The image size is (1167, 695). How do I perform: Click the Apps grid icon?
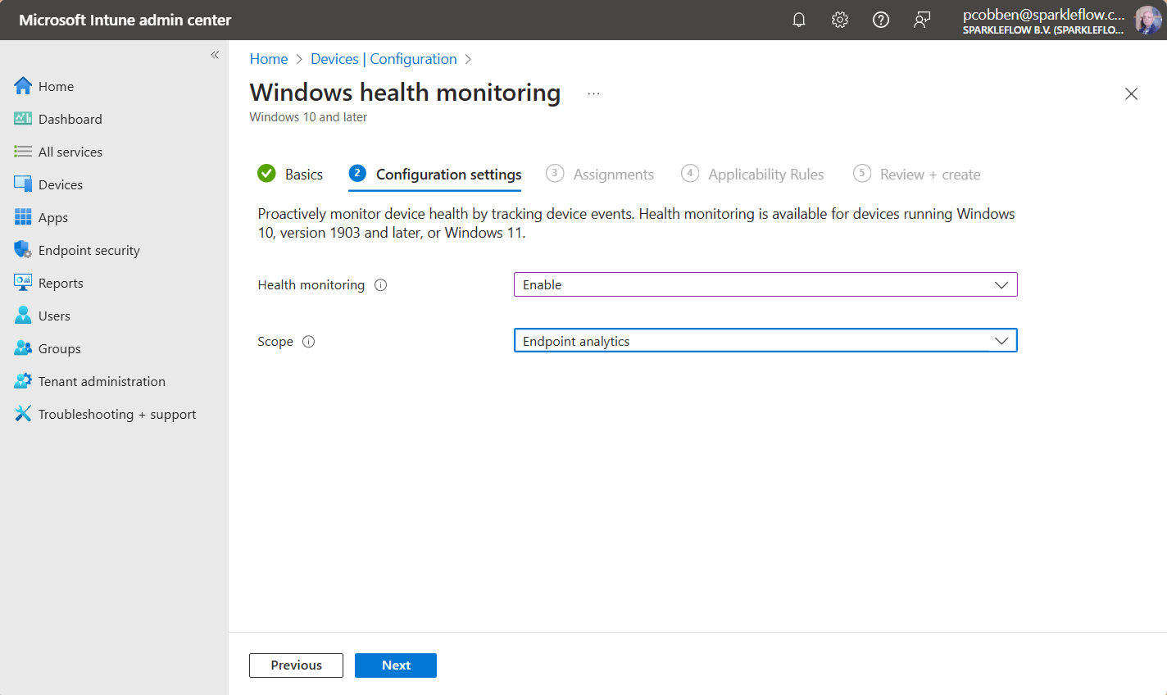point(23,217)
